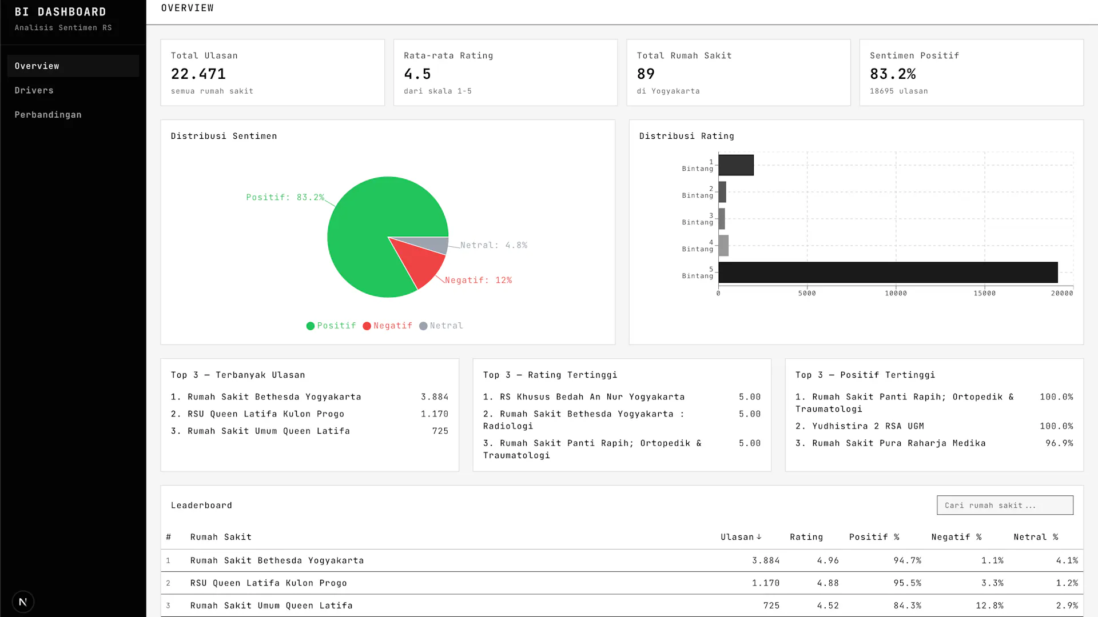
Task: Click the 1 Bintang rating bar
Action: click(x=736, y=165)
